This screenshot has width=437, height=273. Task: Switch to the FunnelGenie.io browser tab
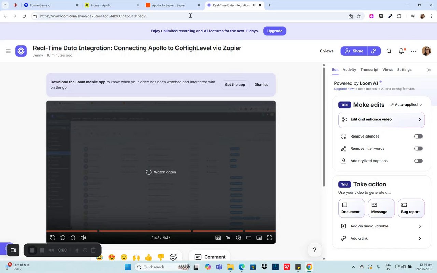click(51, 5)
